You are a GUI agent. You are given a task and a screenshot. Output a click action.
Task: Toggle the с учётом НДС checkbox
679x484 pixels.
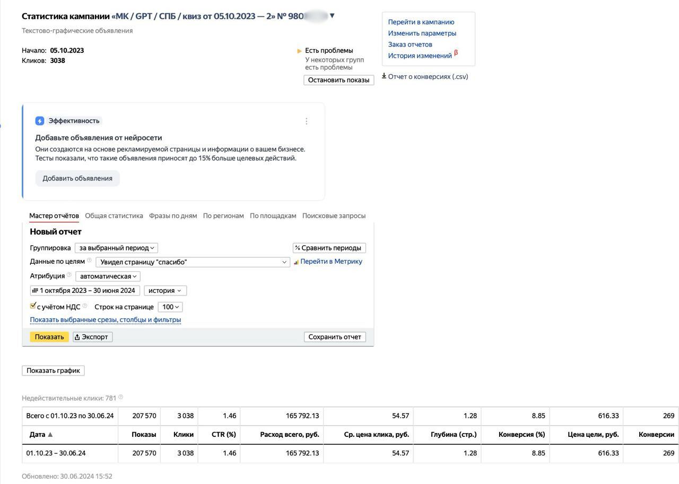coord(33,306)
